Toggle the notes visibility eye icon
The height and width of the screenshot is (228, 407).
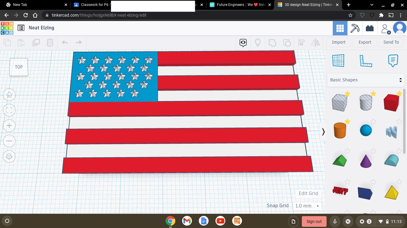pos(243,43)
